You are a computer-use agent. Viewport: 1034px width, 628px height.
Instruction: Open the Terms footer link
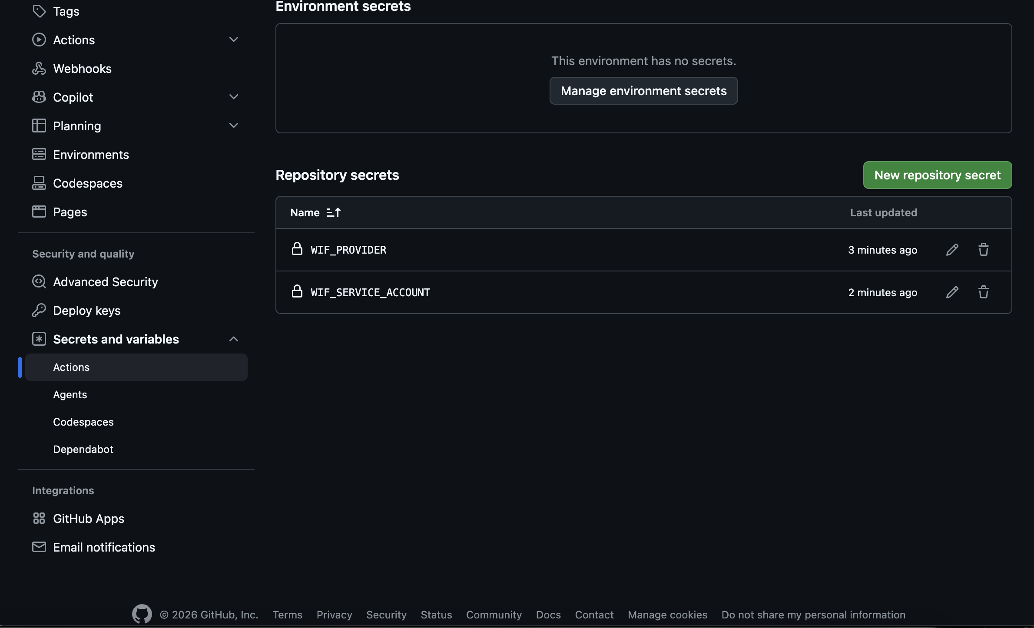288,615
